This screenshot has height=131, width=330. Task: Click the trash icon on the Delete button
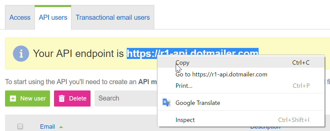61,99
